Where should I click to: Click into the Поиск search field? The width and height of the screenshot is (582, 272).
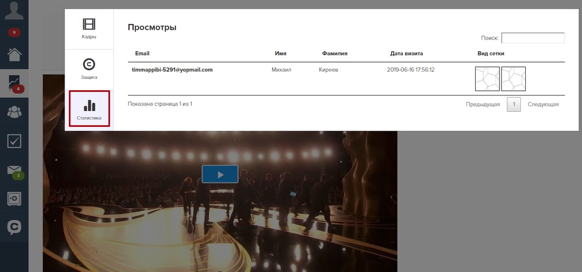(x=533, y=38)
